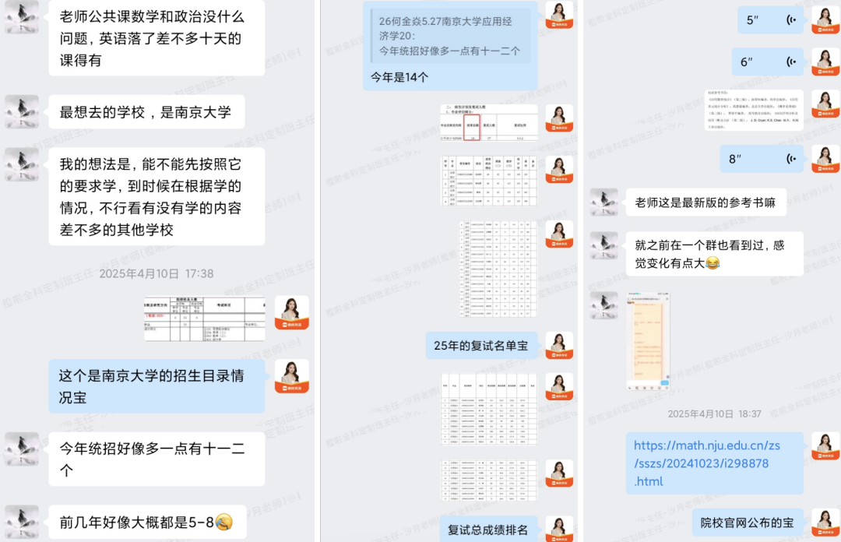
Task: Tap teacher avatar beside the reference books image
Action: click(x=825, y=104)
